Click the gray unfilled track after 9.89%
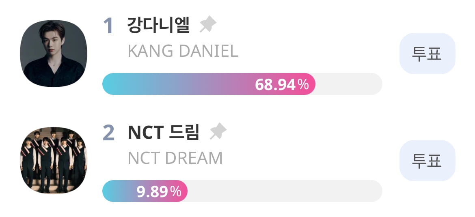Screen dimensions: 475x217 [x=285, y=191]
